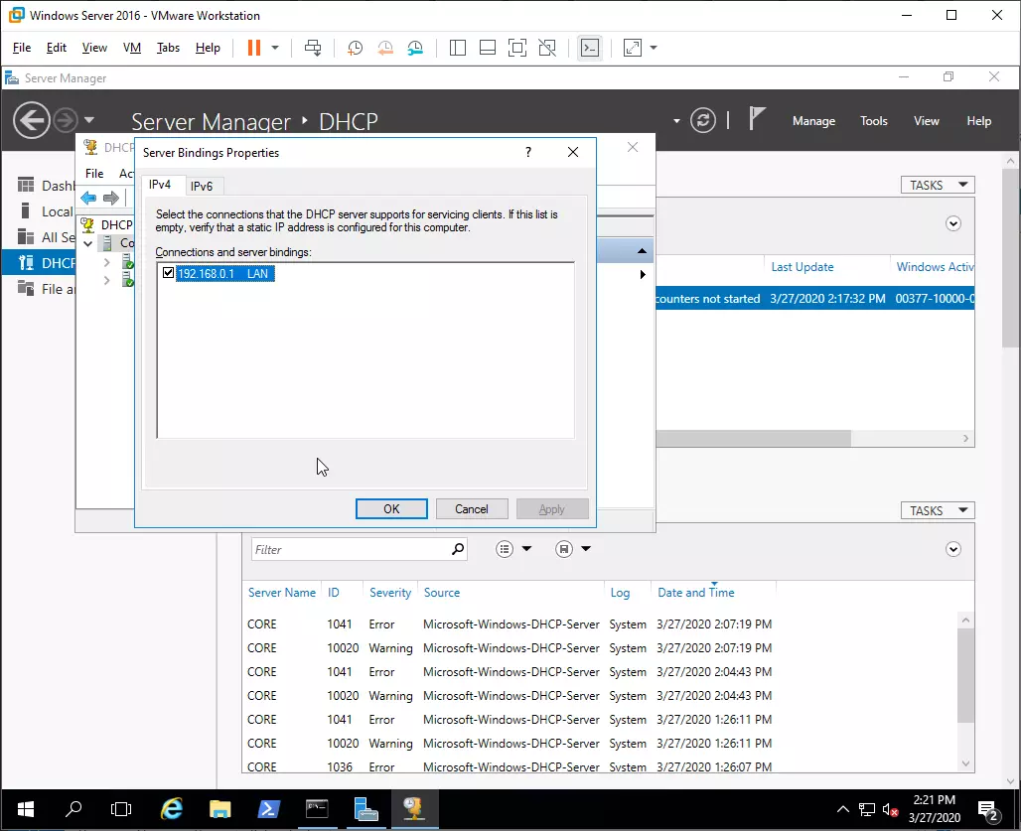Sort events by Date and Time column

point(696,593)
